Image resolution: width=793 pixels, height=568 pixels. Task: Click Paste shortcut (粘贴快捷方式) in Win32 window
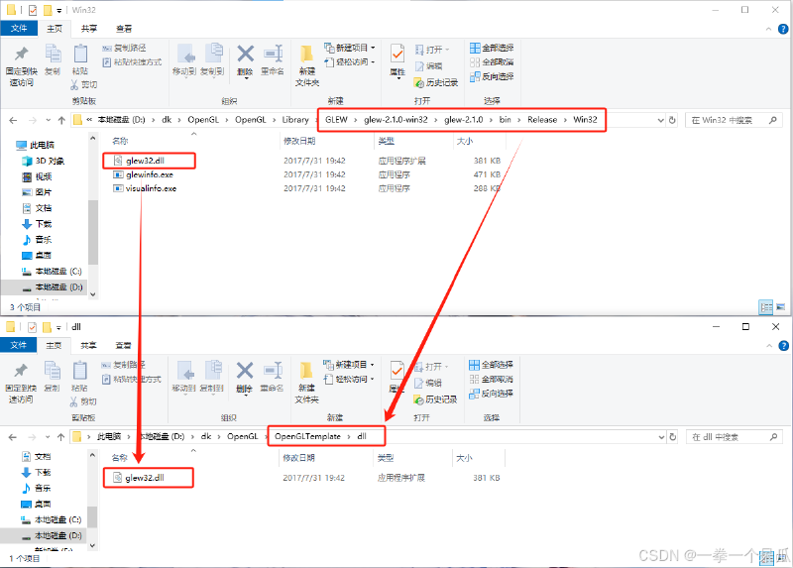coord(132,62)
